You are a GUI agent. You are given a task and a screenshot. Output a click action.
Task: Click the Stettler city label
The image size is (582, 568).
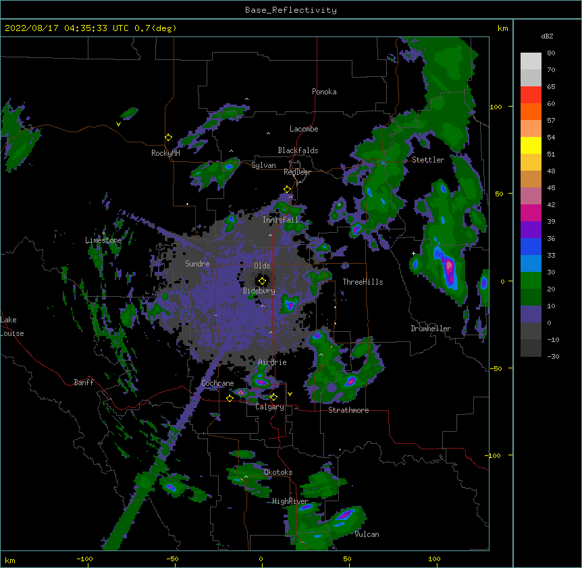(x=428, y=160)
